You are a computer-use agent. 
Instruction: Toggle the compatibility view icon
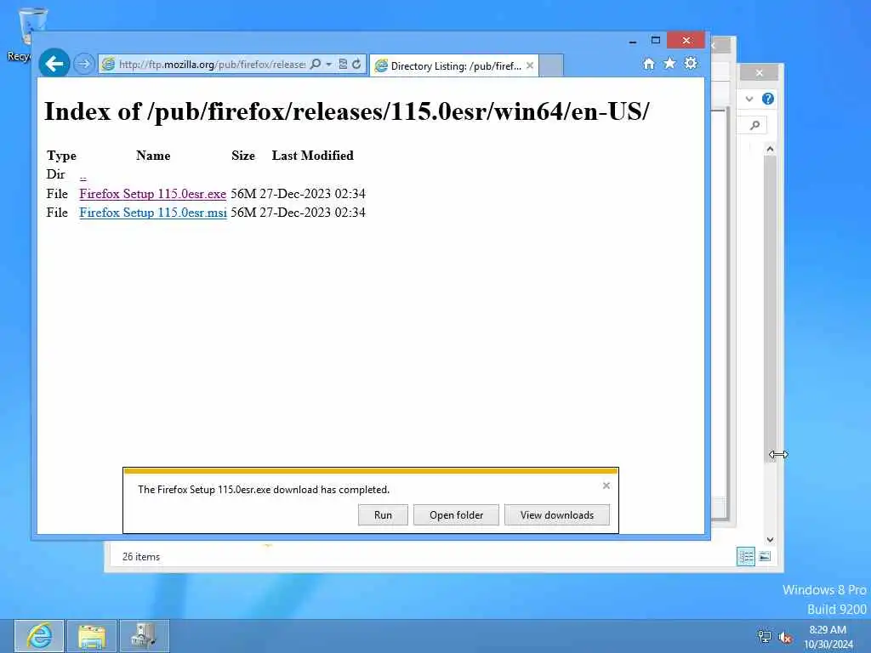tap(344, 64)
